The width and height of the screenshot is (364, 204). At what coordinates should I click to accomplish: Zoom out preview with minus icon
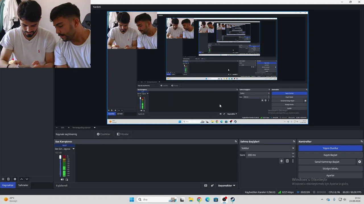click(x=57, y=127)
